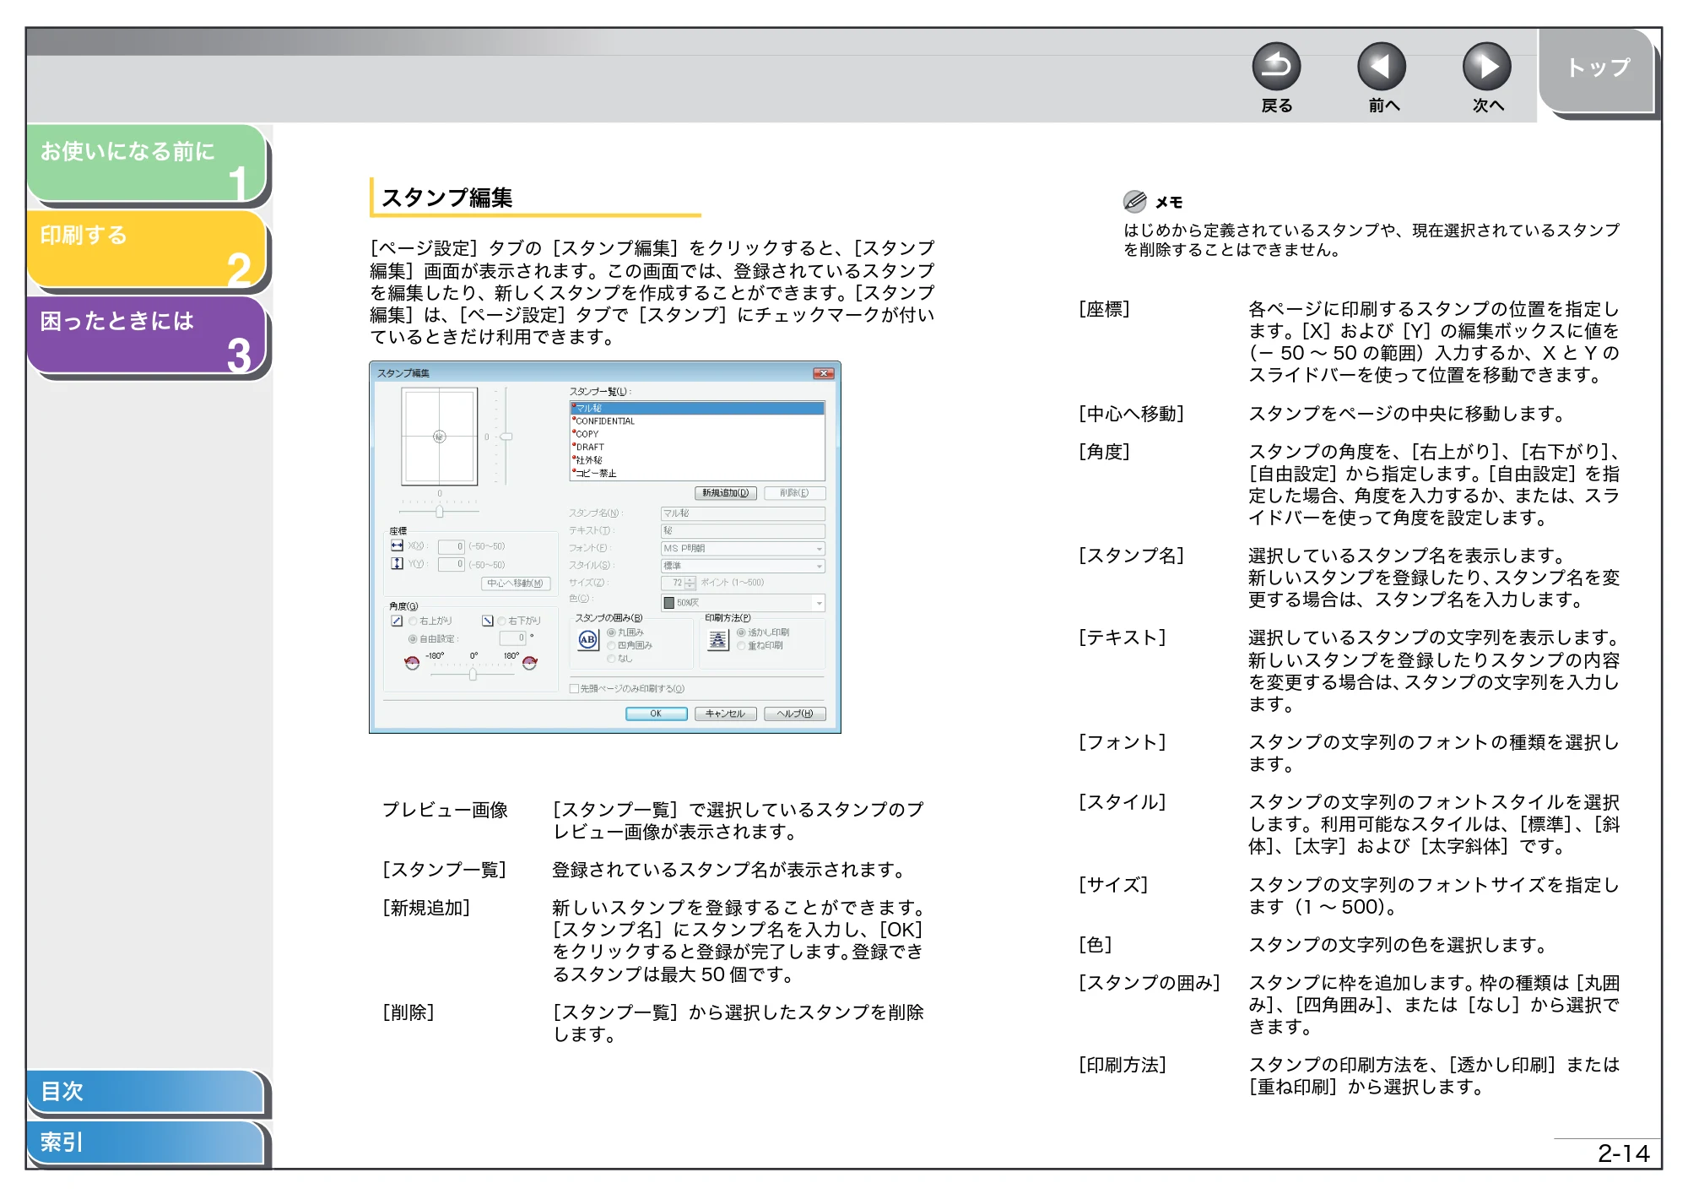Viewport: 1688px width, 1194px height.
Task: Open chapter 1 お使いになる前に
Action: click(x=147, y=163)
